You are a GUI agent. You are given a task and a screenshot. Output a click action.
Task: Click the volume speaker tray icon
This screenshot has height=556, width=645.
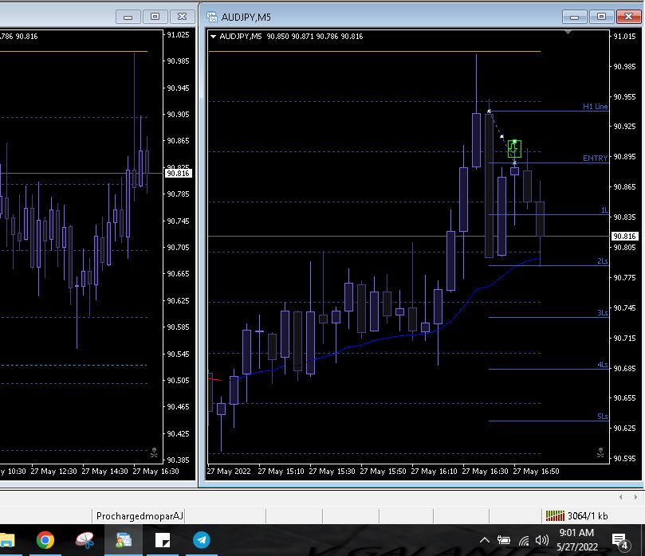(542, 541)
